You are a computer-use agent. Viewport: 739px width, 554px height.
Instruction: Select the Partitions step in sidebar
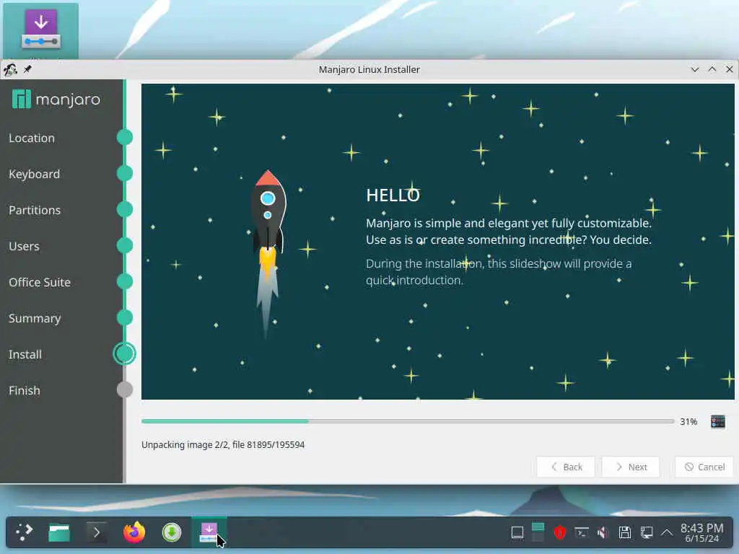35,210
